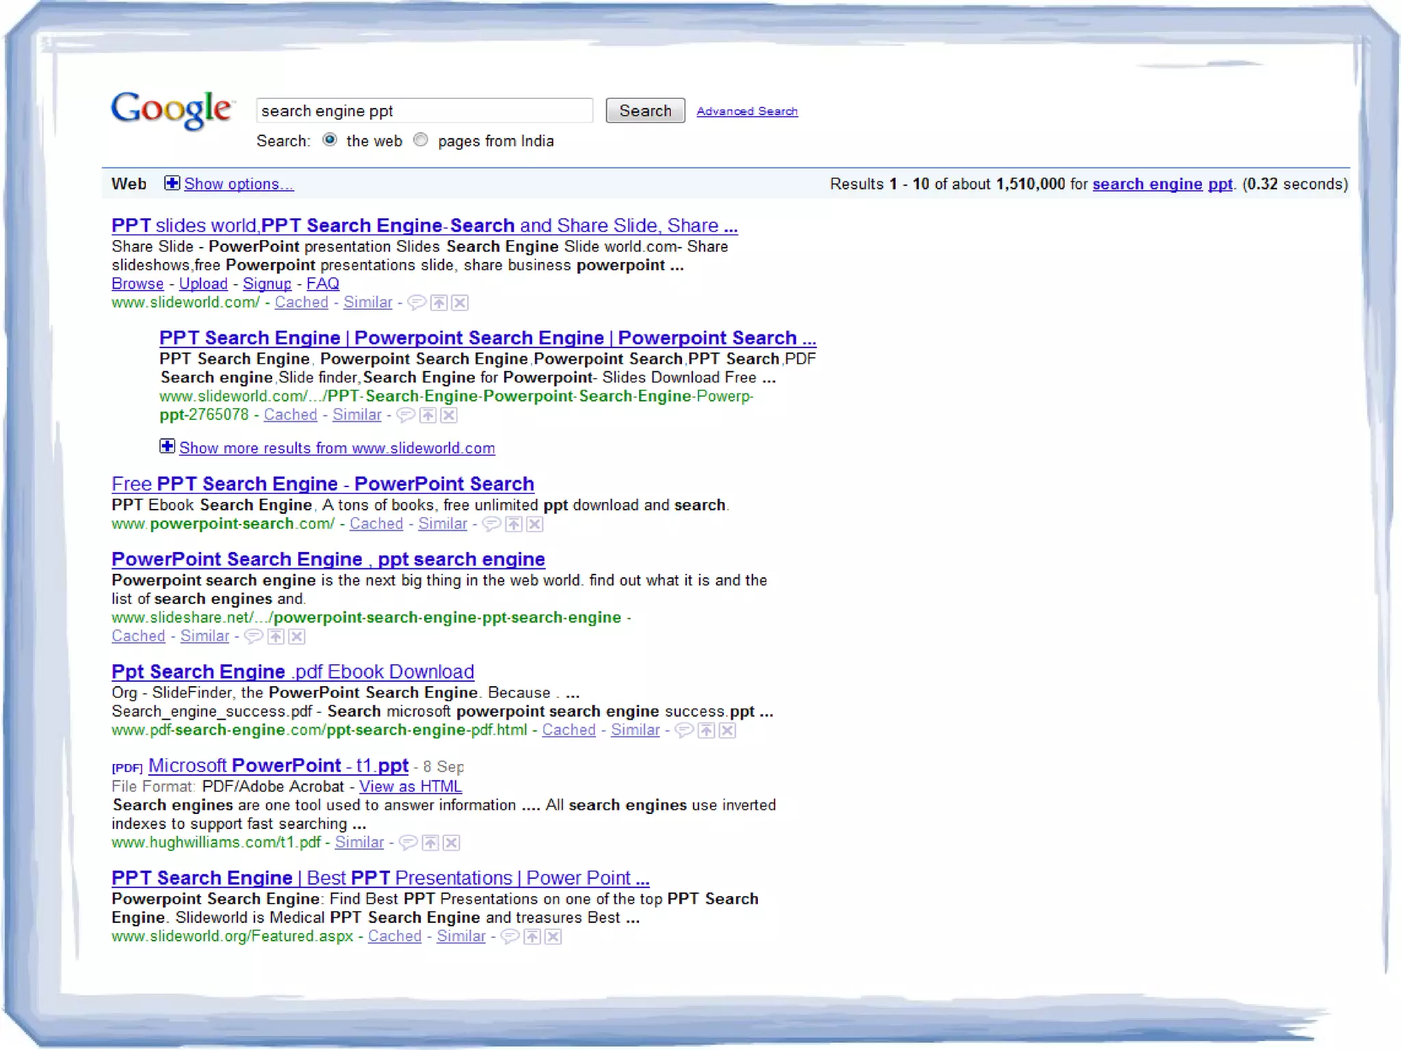Screen dimensions: 1401x1050
Task: Click 'Show more results from www.slideworld.com'
Action: click(x=337, y=448)
